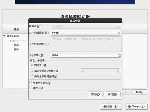The height and width of the screenshot is (112, 150).
Task: Enable the 加密 encryption checkbox
Action: coord(31,88)
